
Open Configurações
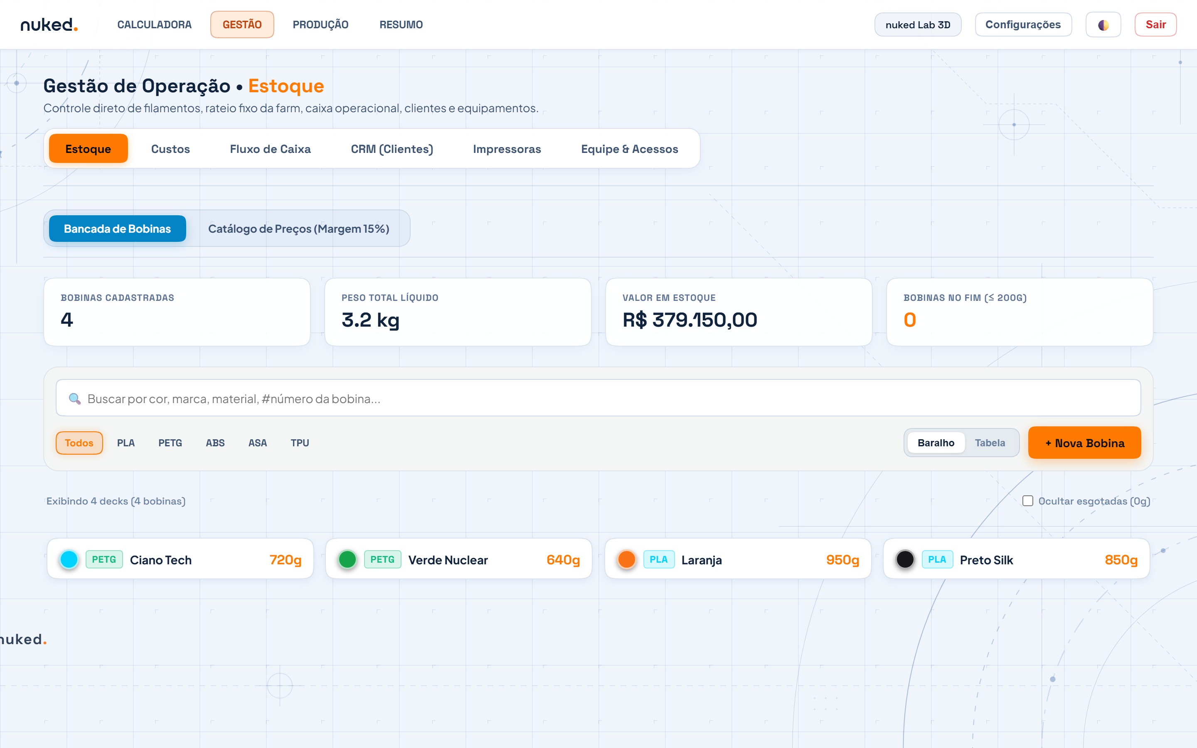pos(1023,25)
